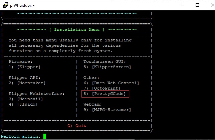Image resolution: width=215 pixels, height=140 pixels.
Task: Select the '9) [MJPG-Streamer]' menu entry
Action: coord(107,110)
